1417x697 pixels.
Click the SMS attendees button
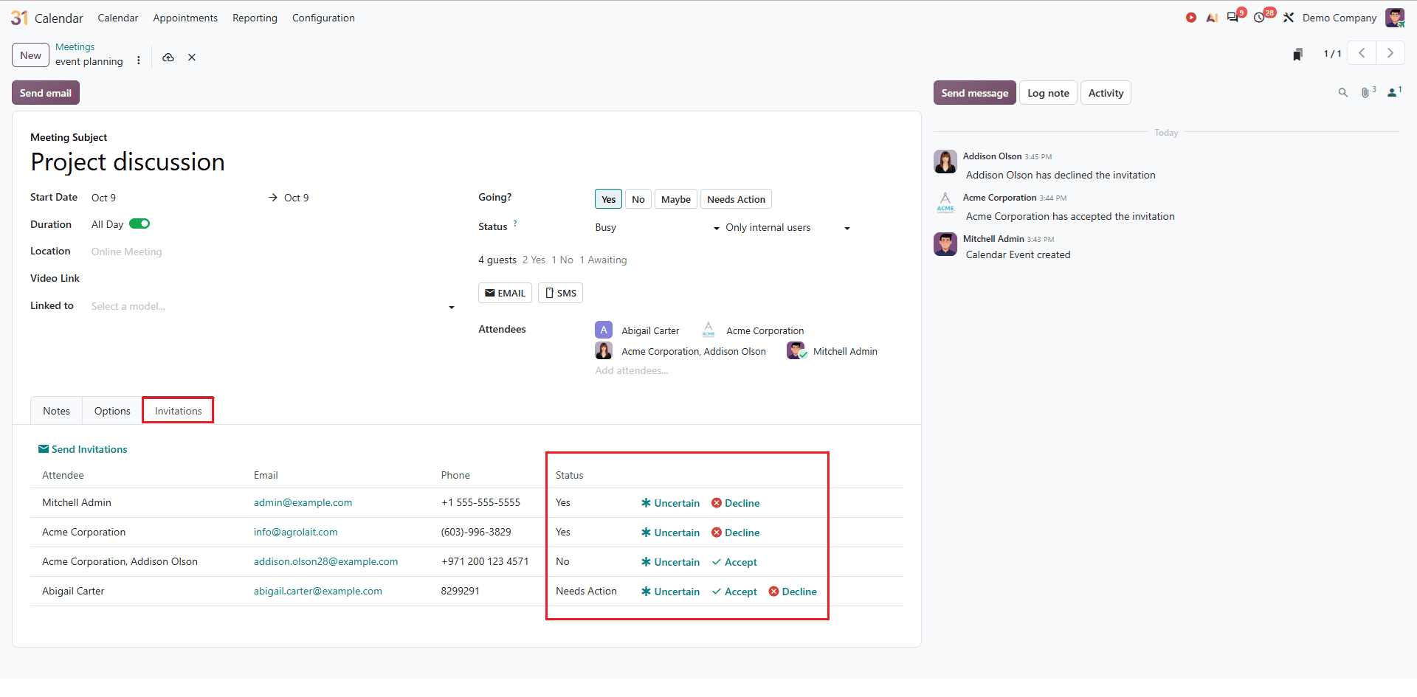click(560, 293)
